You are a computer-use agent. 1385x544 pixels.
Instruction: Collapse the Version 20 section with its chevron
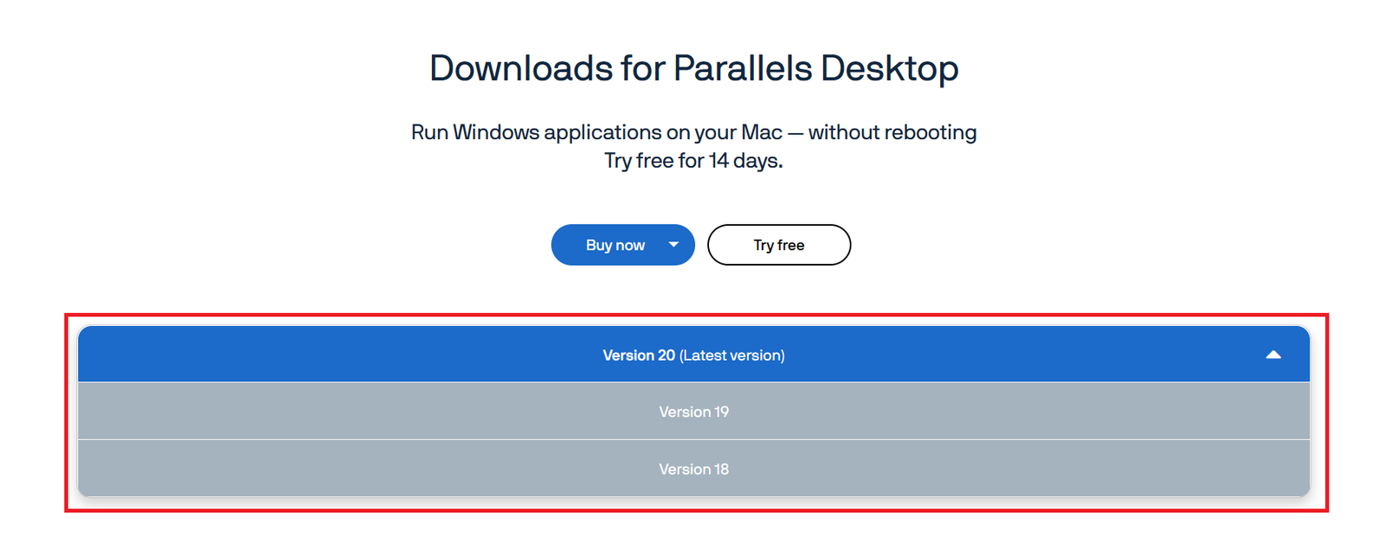pyautogui.click(x=1273, y=355)
